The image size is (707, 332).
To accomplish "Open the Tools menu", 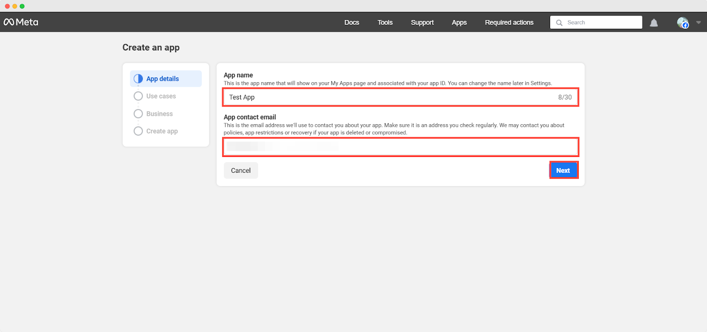I will (385, 23).
